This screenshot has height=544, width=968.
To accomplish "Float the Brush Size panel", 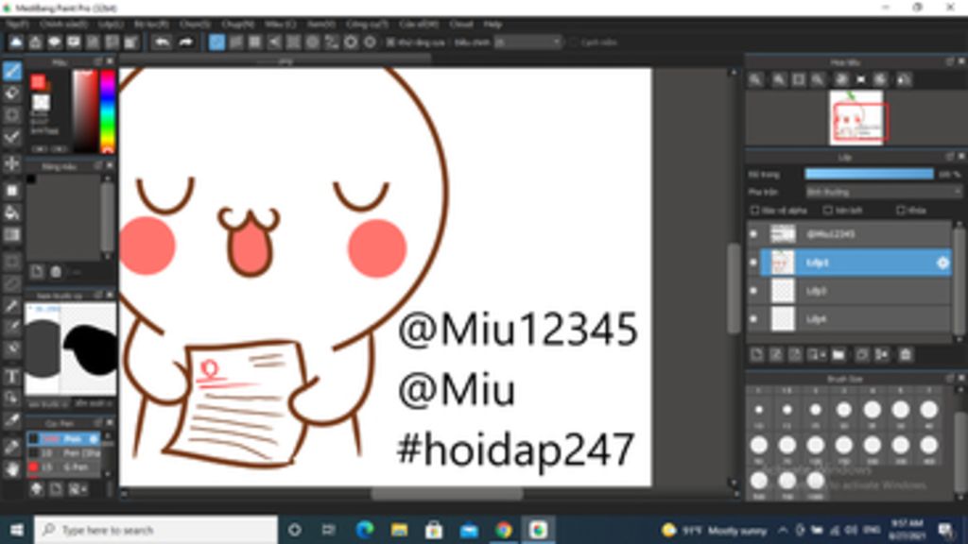I will [949, 378].
